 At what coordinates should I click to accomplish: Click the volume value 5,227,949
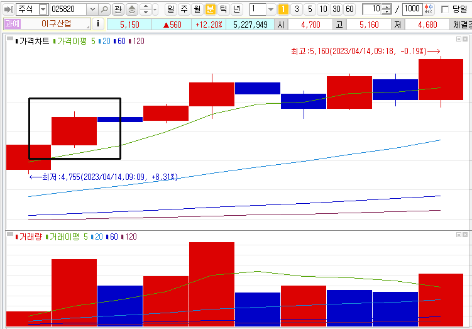point(250,25)
